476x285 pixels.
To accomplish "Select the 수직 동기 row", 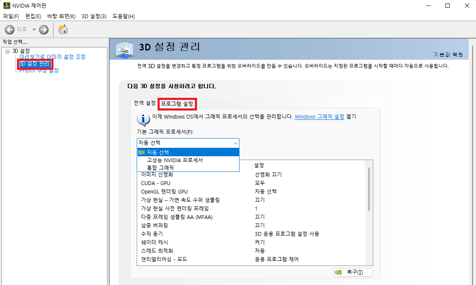I will (x=251, y=234).
